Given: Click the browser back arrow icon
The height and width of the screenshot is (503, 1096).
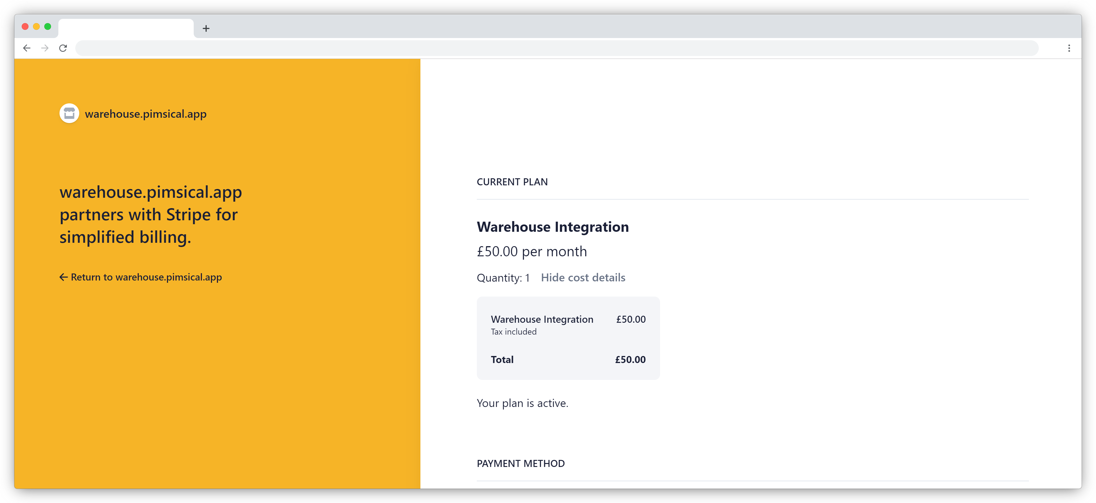Looking at the screenshot, I should pyautogui.click(x=27, y=48).
